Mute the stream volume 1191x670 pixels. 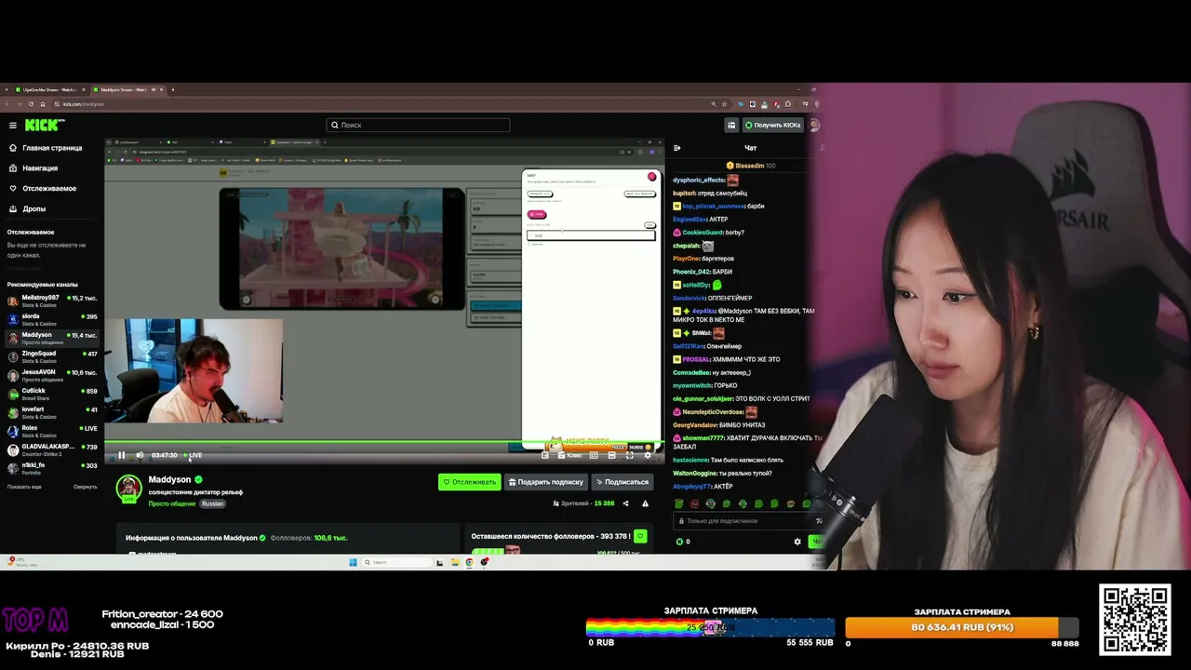(x=140, y=455)
